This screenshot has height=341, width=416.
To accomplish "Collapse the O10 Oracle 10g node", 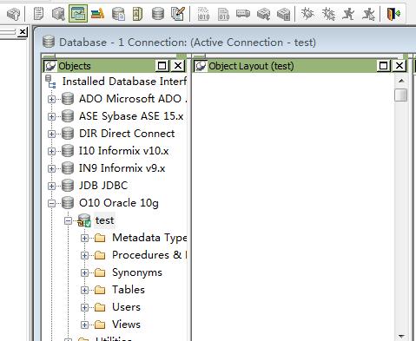I will coord(51,203).
